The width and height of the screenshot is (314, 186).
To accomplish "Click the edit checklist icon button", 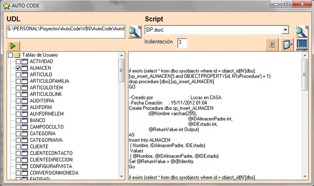I will (287, 44).
